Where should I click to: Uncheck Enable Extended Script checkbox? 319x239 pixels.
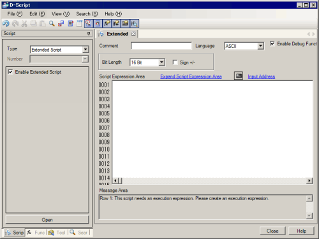tap(10, 72)
